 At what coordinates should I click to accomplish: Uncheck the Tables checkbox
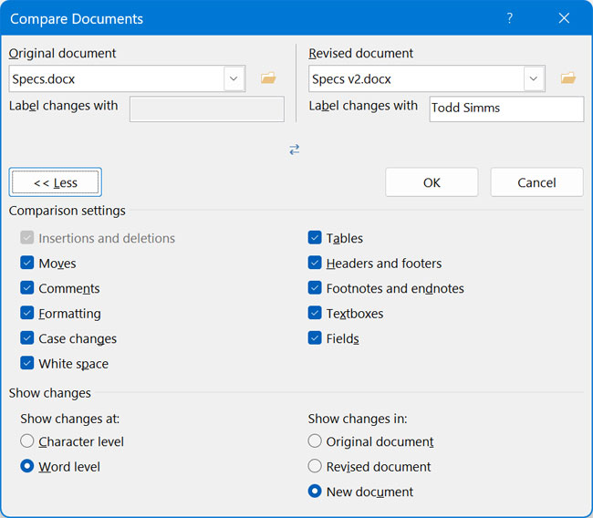(x=315, y=238)
